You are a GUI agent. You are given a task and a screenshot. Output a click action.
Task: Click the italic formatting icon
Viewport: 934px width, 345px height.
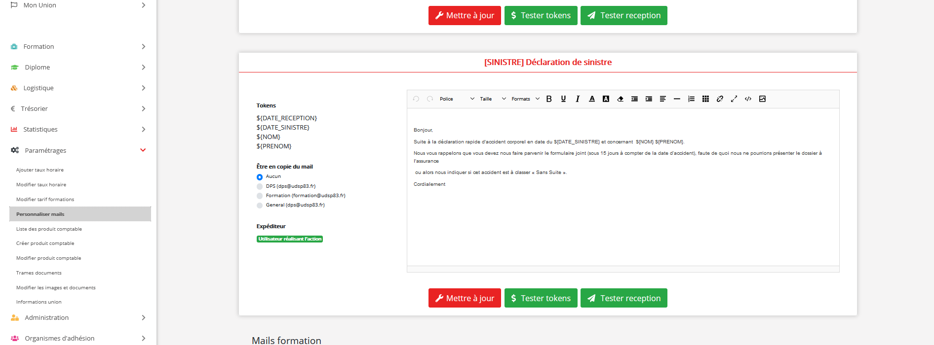tap(578, 99)
